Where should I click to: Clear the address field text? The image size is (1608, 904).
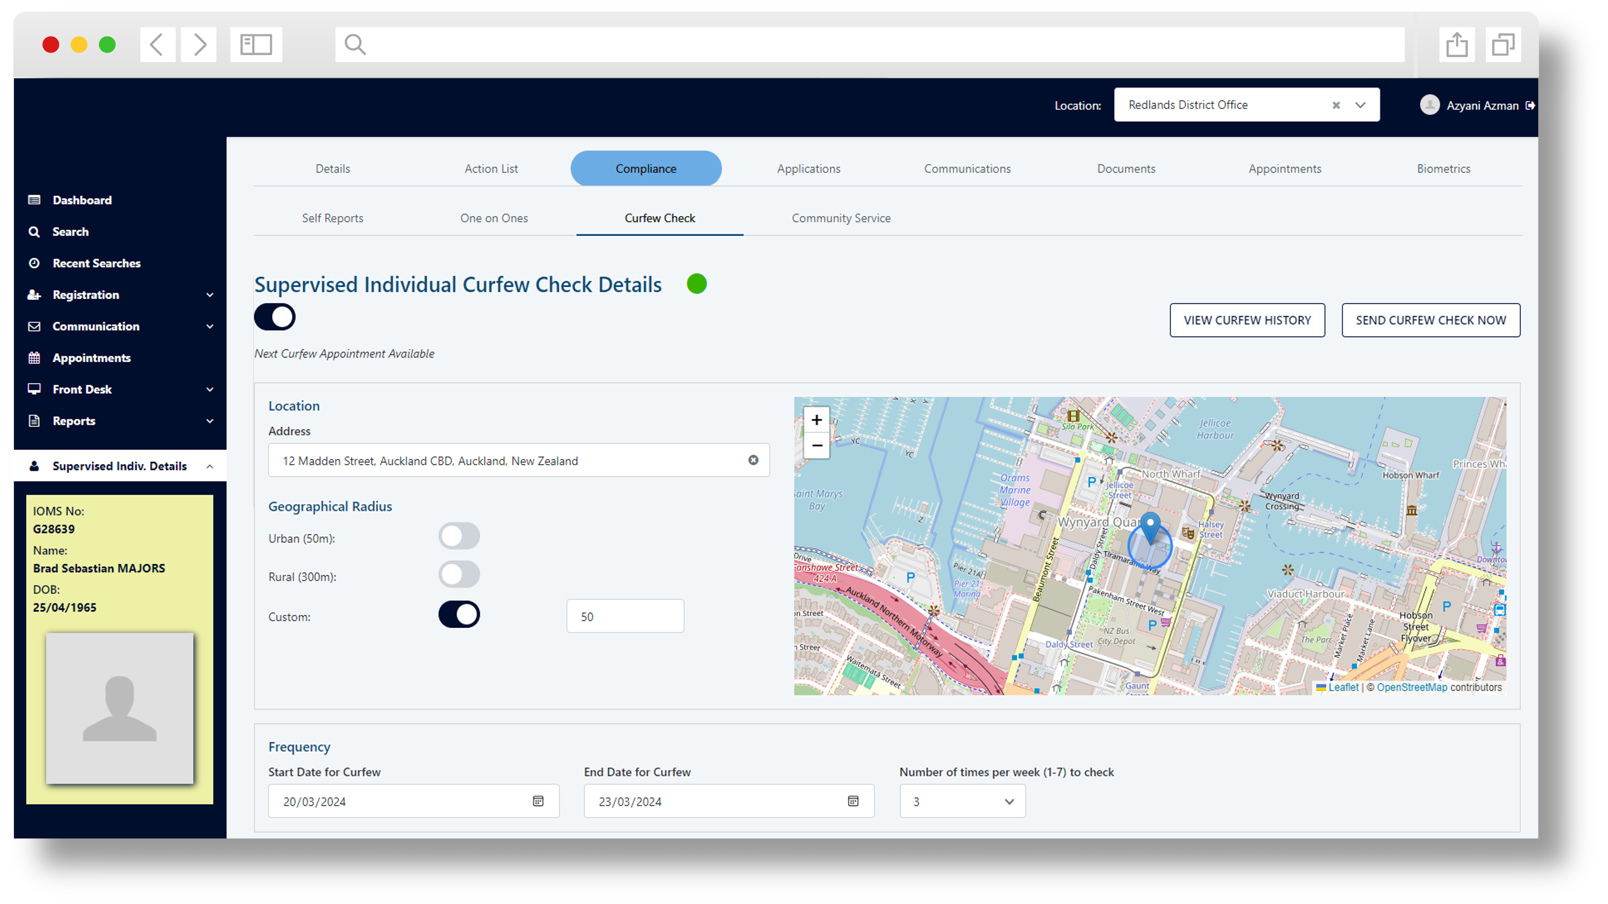(754, 460)
